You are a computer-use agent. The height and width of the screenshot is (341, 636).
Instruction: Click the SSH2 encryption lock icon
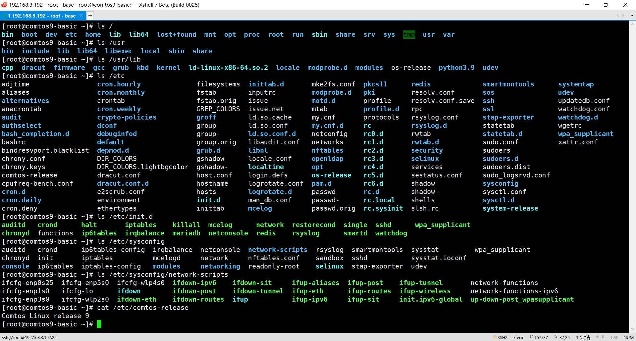click(x=495, y=337)
